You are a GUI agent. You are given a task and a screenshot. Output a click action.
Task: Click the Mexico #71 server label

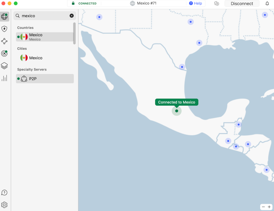point(147,3)
